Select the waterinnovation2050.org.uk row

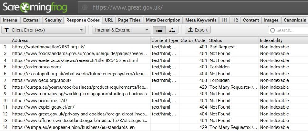point(154,47)
